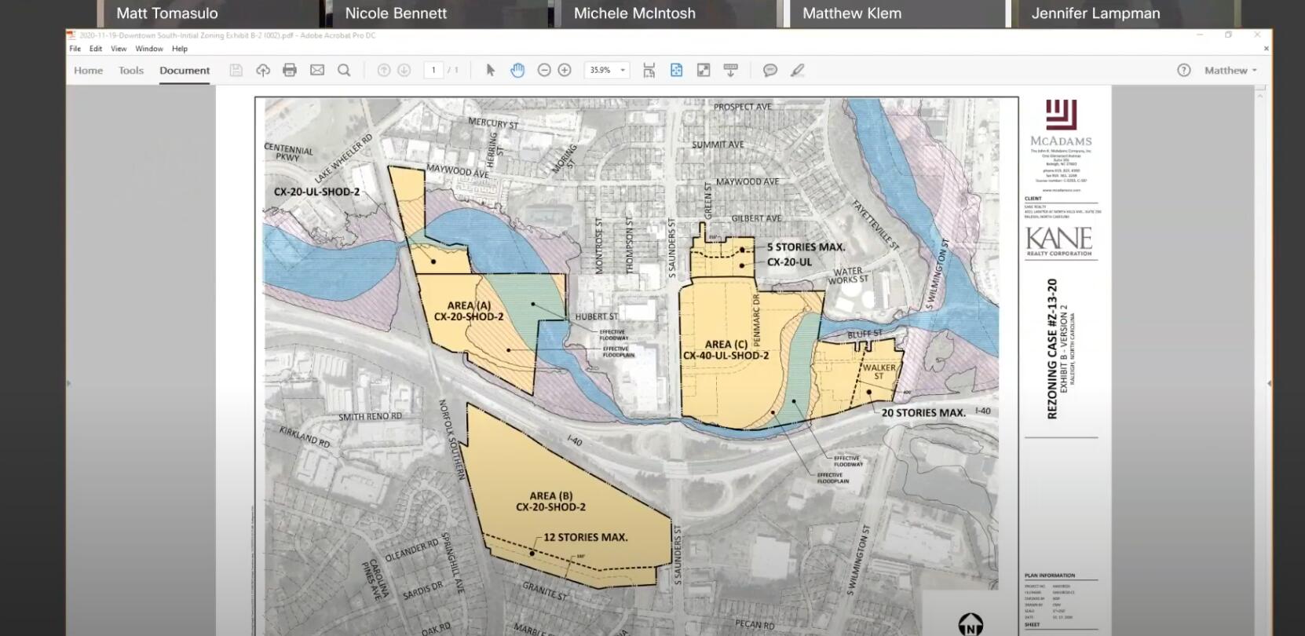Expand the Matthew account menu

1230,71
